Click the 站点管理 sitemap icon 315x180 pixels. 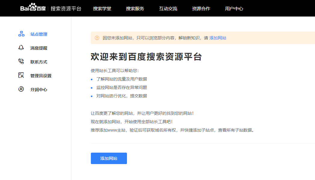21,34
